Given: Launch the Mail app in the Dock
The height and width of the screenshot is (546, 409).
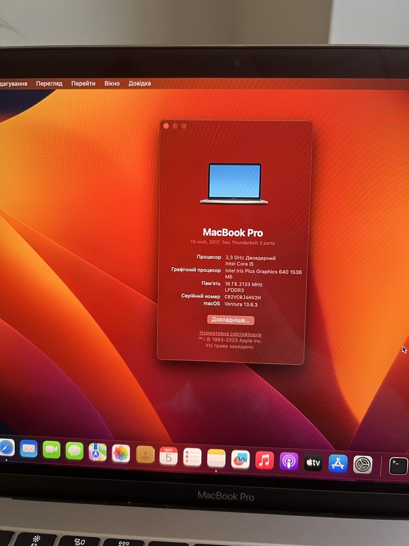Looking at the screenshot, I should point(29,448).
